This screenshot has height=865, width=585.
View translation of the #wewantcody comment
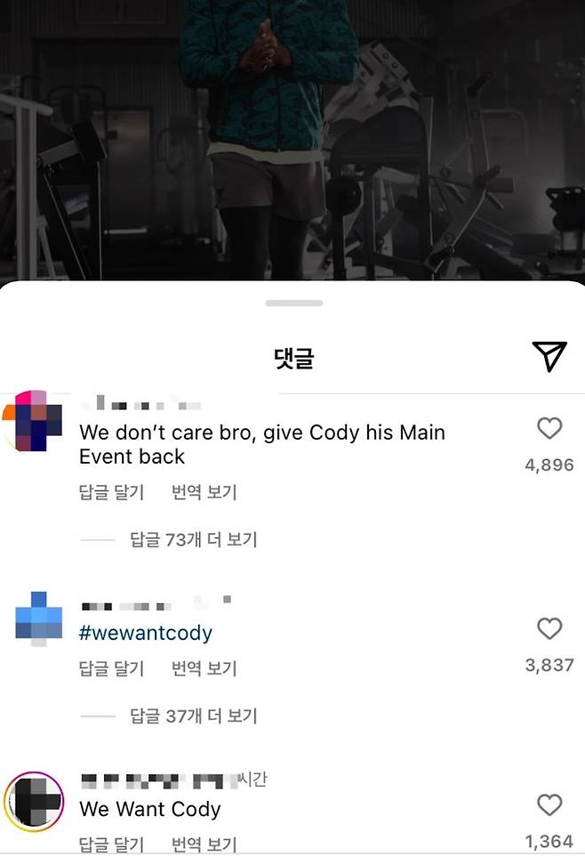click(204, 668)
